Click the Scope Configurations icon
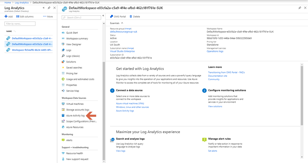This screenshot has height=163, width=308. coord(63,121)
